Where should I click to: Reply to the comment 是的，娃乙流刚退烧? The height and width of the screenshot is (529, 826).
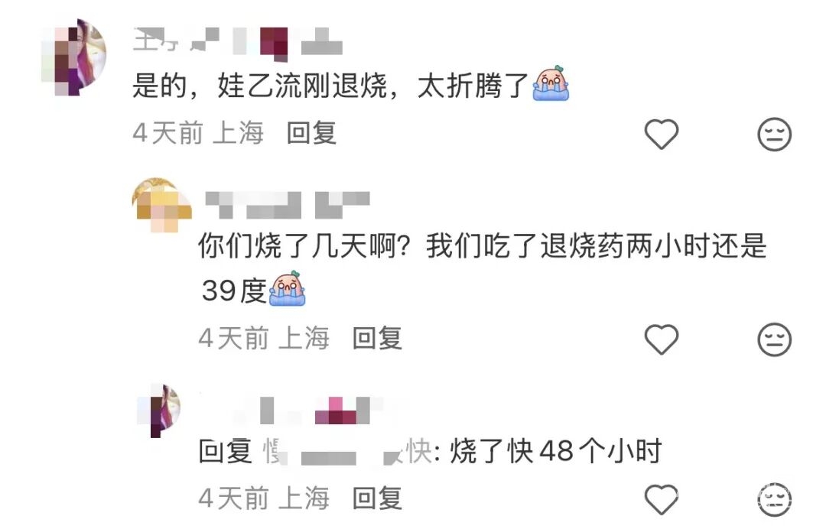311,133
